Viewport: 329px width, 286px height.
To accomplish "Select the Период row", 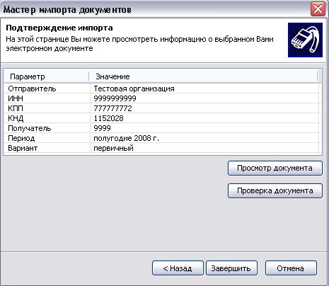I will [x=163, y=138].
